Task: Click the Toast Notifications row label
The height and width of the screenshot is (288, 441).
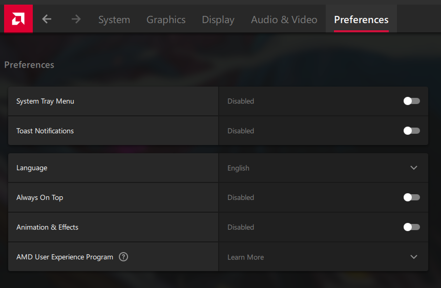Action: coord(45,131)
